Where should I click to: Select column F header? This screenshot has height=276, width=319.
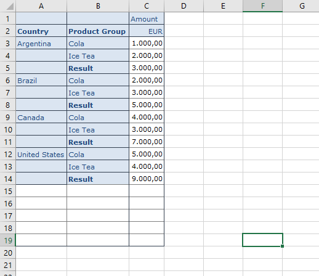262,6
